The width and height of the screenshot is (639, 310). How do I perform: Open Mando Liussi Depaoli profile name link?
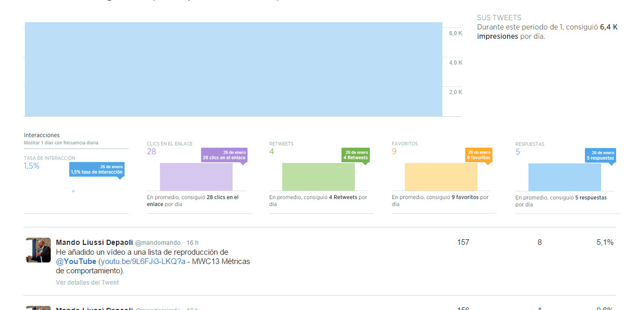click(94, 242)
